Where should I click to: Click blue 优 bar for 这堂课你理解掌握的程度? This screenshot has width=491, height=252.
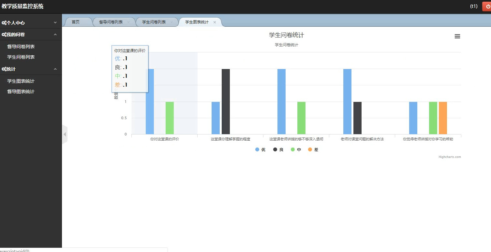coord(216,118)
